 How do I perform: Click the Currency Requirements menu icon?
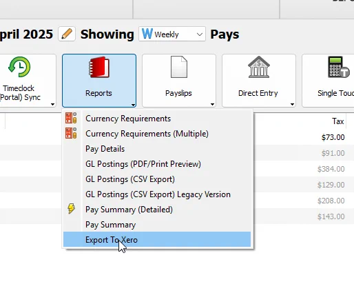point(71,118)
